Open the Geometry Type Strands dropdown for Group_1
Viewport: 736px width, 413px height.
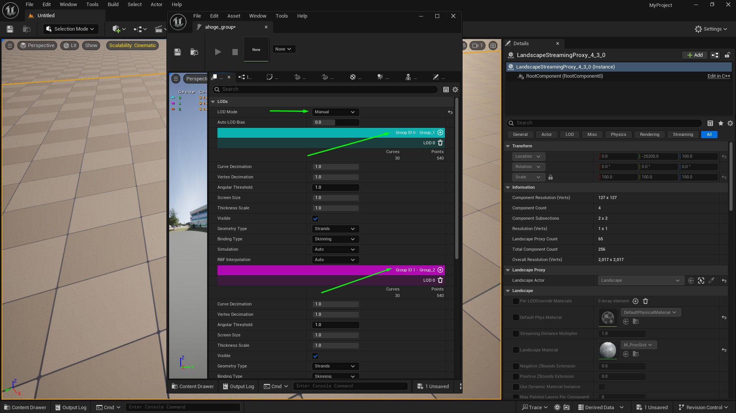click(335, 229)
